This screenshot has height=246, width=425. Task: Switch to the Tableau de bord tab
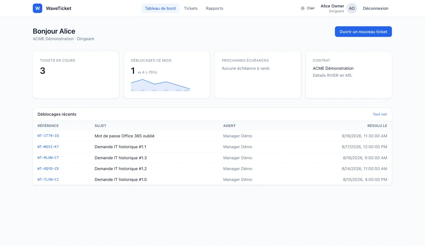pos(160,8)
